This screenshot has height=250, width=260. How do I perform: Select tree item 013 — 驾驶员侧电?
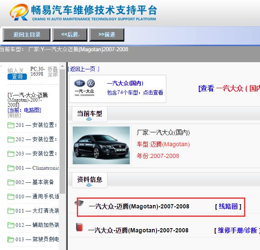(37, 239)
